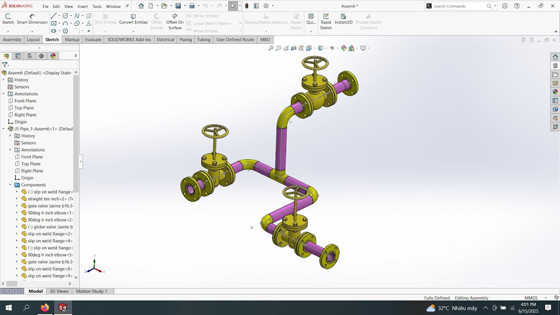Open the 3D Views tab
The width and height of the screenshot is (560, 315).
point(59,291)
